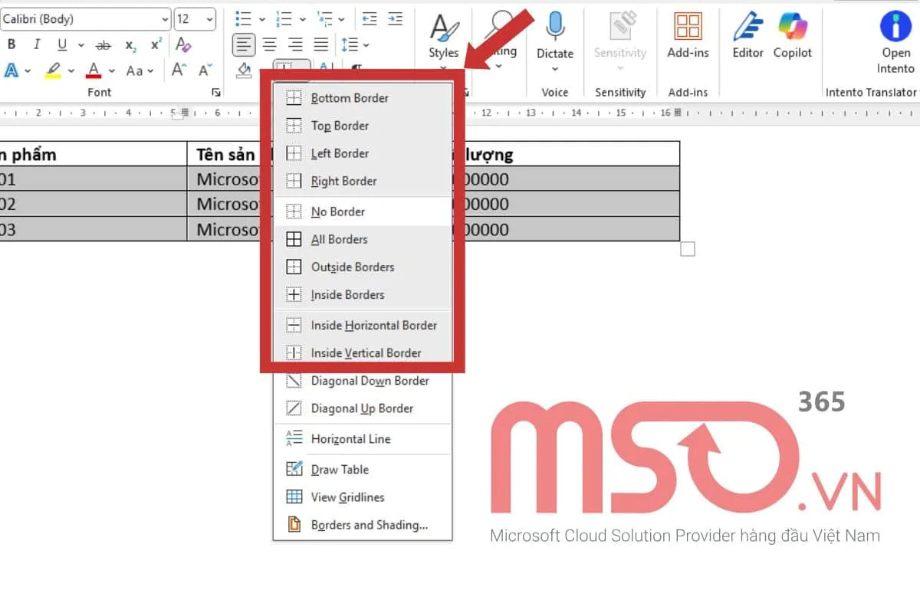Expand the Line Spacing dropdown arrow
The height and width of the screenshot is (613, 920).
click(x=366, y=45)
